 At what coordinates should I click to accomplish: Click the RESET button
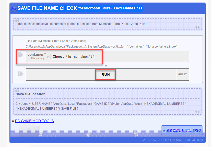182,75
